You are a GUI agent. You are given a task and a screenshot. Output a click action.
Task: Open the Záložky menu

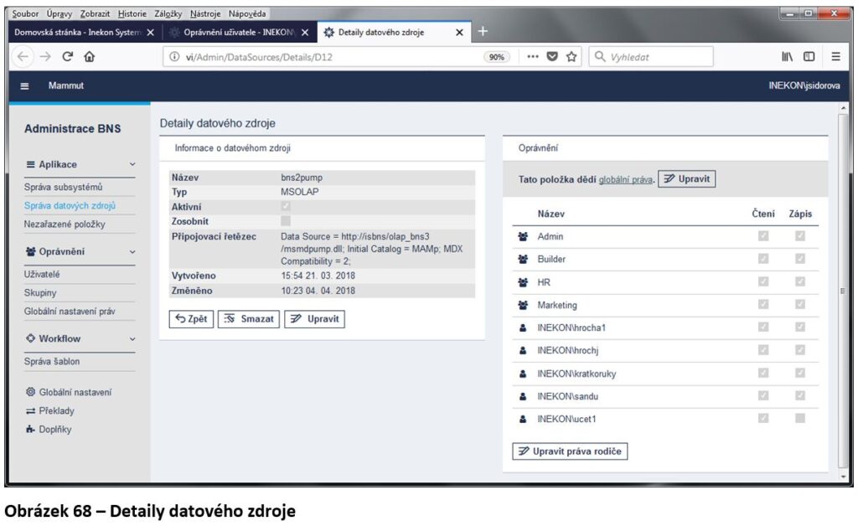(x=168, y=13)
